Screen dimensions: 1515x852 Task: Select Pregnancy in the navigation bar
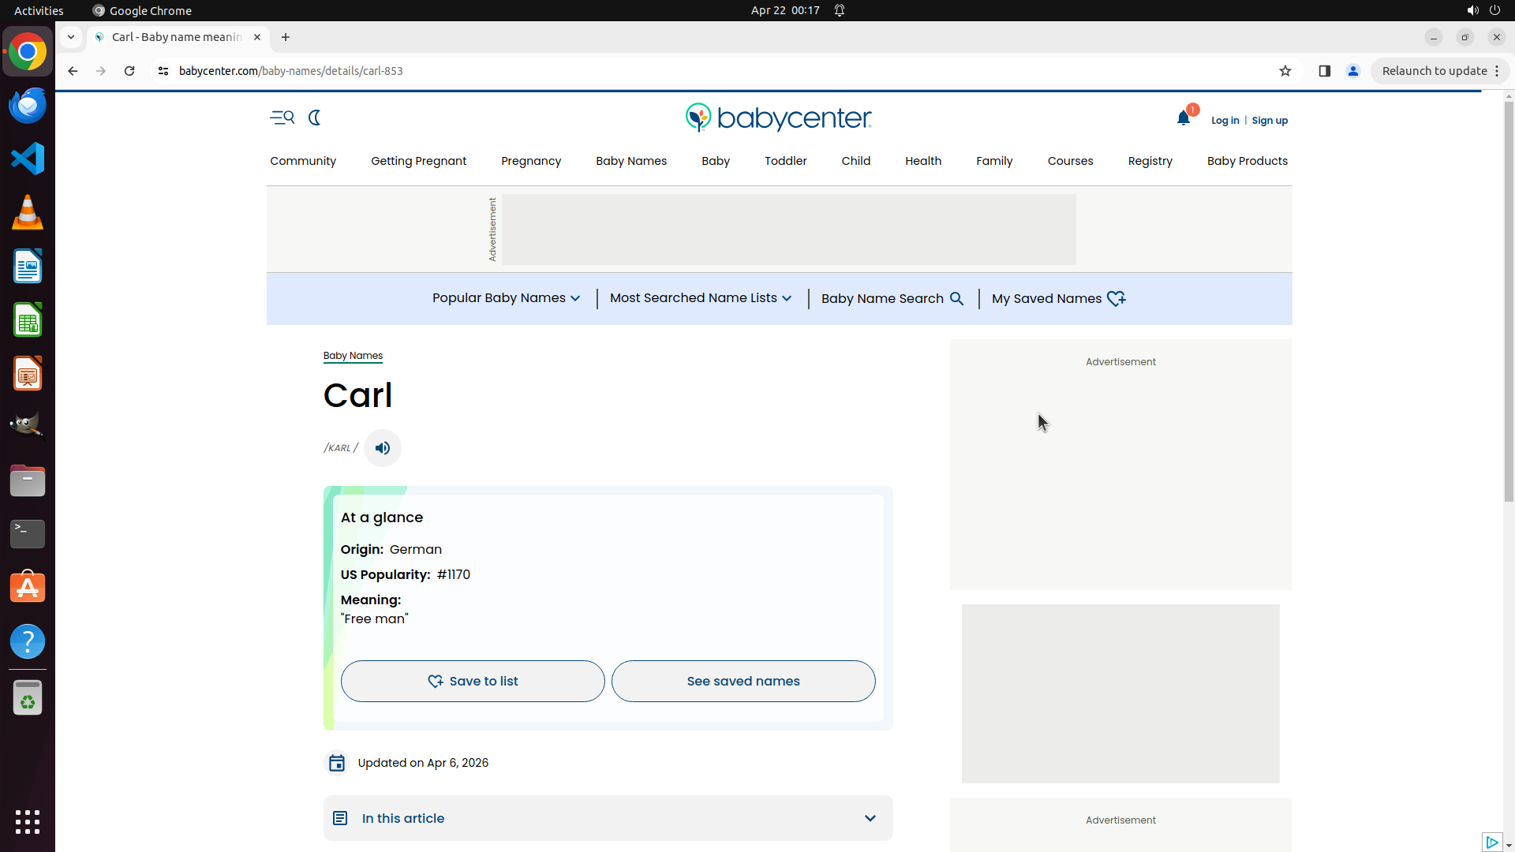[x=531, y=161]
